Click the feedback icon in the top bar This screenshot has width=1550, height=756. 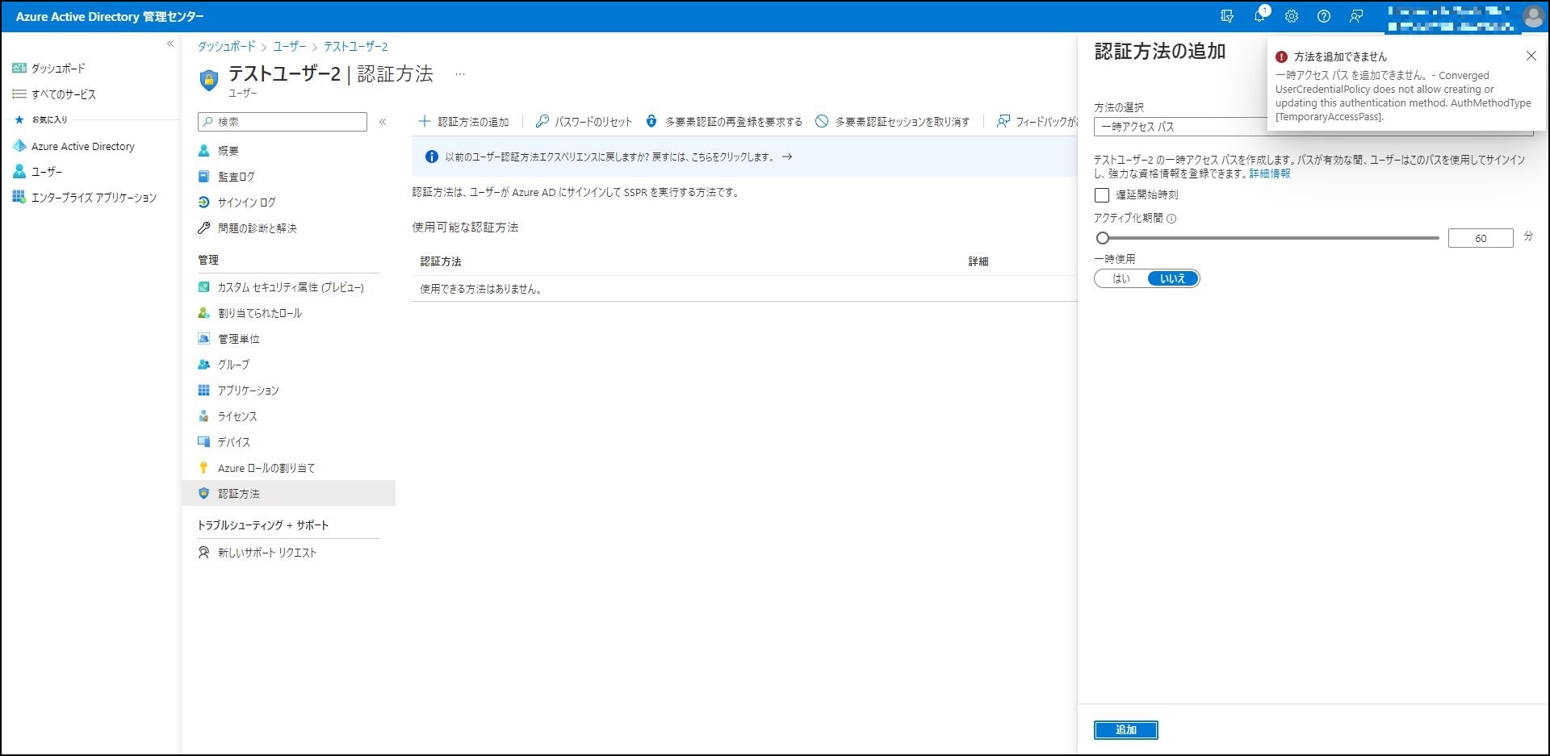coord(1356,16)
